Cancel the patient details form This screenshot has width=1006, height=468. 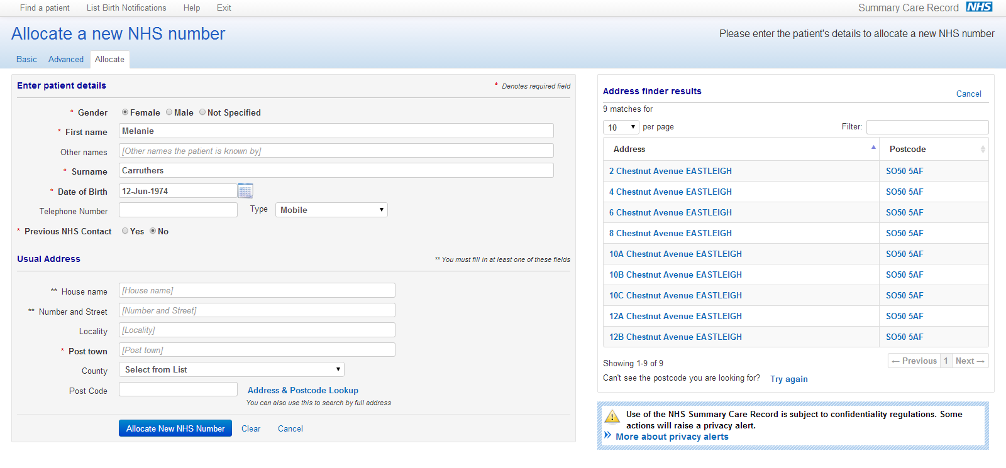(290, 428)
